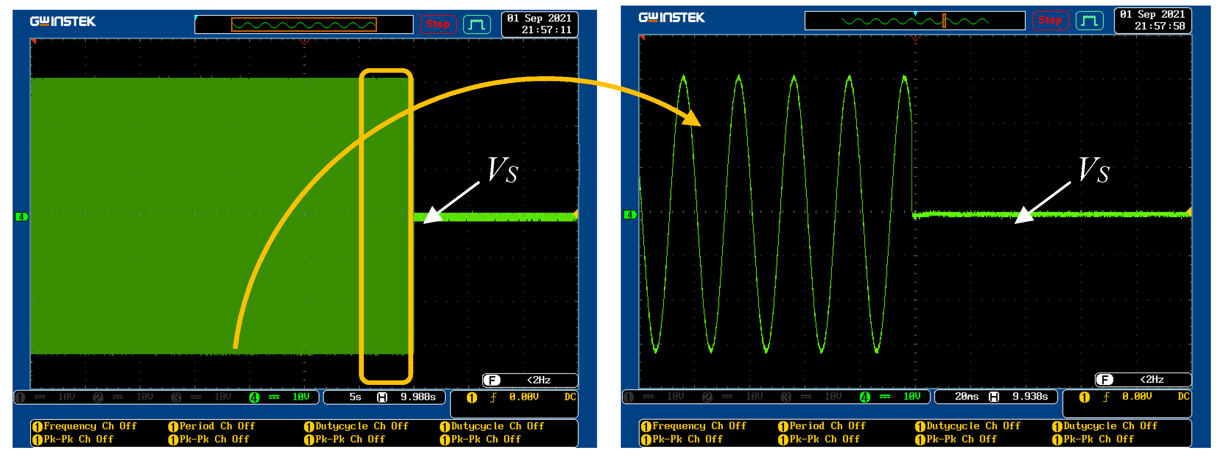
Task: Open the 5s timebase setting on left scope
Action: (x=355, y=397)
